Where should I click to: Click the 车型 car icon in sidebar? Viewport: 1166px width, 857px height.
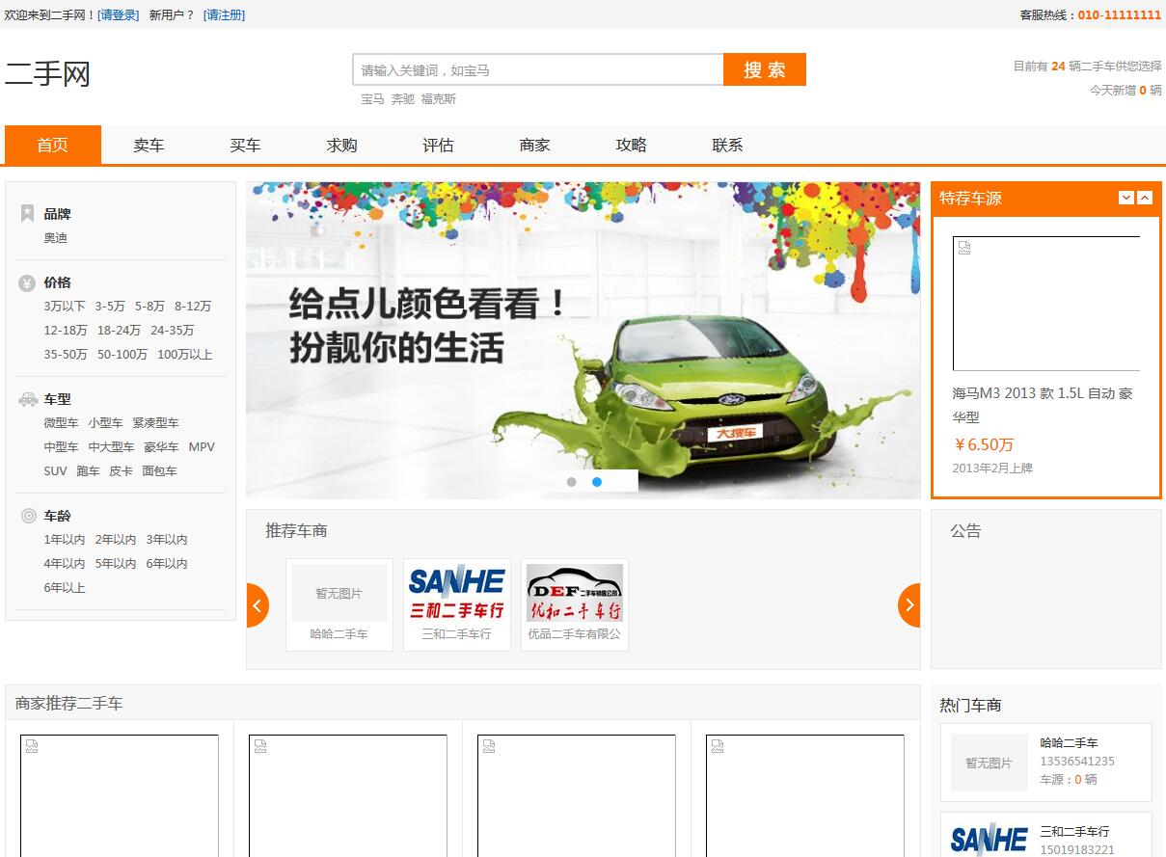tap(28, 399)
